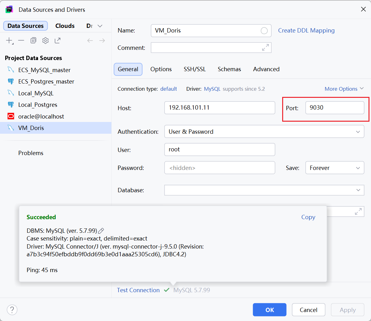The height and width of the screenshot is (321, 371).
Task: Click the Cancel button
Action: pyautogui.click(x=308, y=310)
